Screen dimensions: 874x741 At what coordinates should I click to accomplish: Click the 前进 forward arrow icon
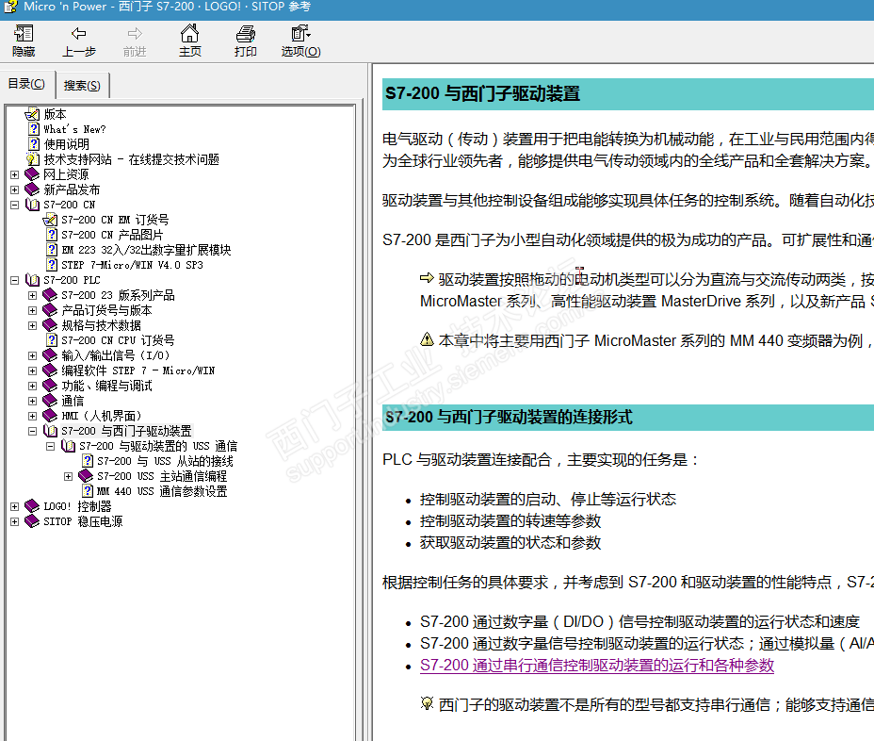135,34
